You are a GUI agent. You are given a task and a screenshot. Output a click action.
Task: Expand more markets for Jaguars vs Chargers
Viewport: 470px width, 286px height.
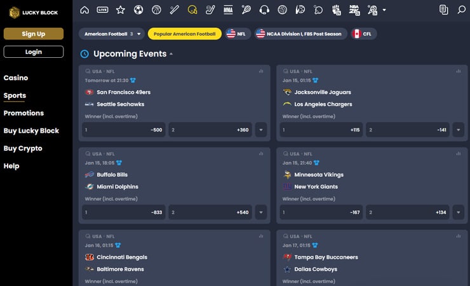[x=459, y=130]
